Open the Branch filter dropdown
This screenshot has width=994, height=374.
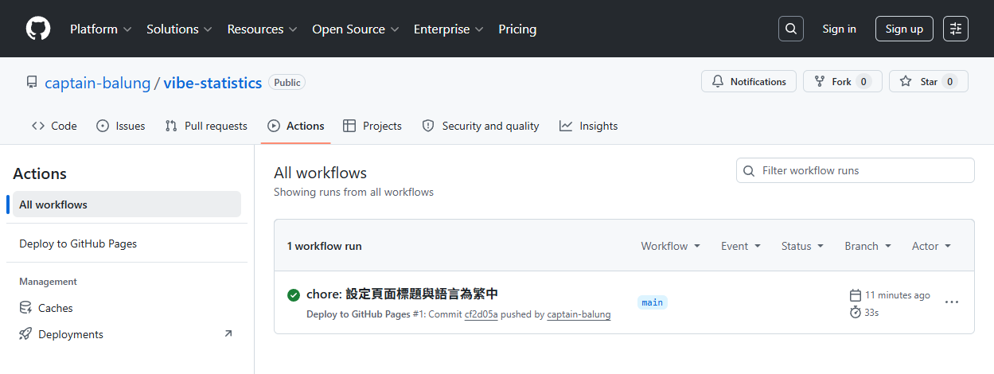(867, 246)
